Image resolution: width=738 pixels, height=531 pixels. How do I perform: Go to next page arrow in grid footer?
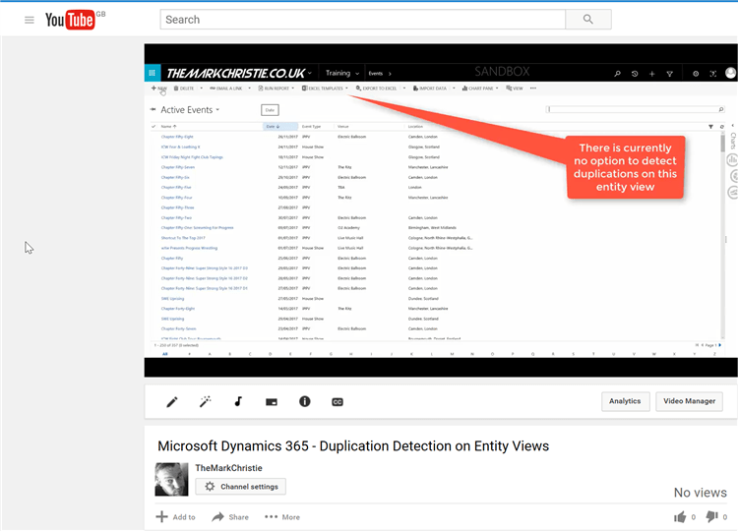719,345
